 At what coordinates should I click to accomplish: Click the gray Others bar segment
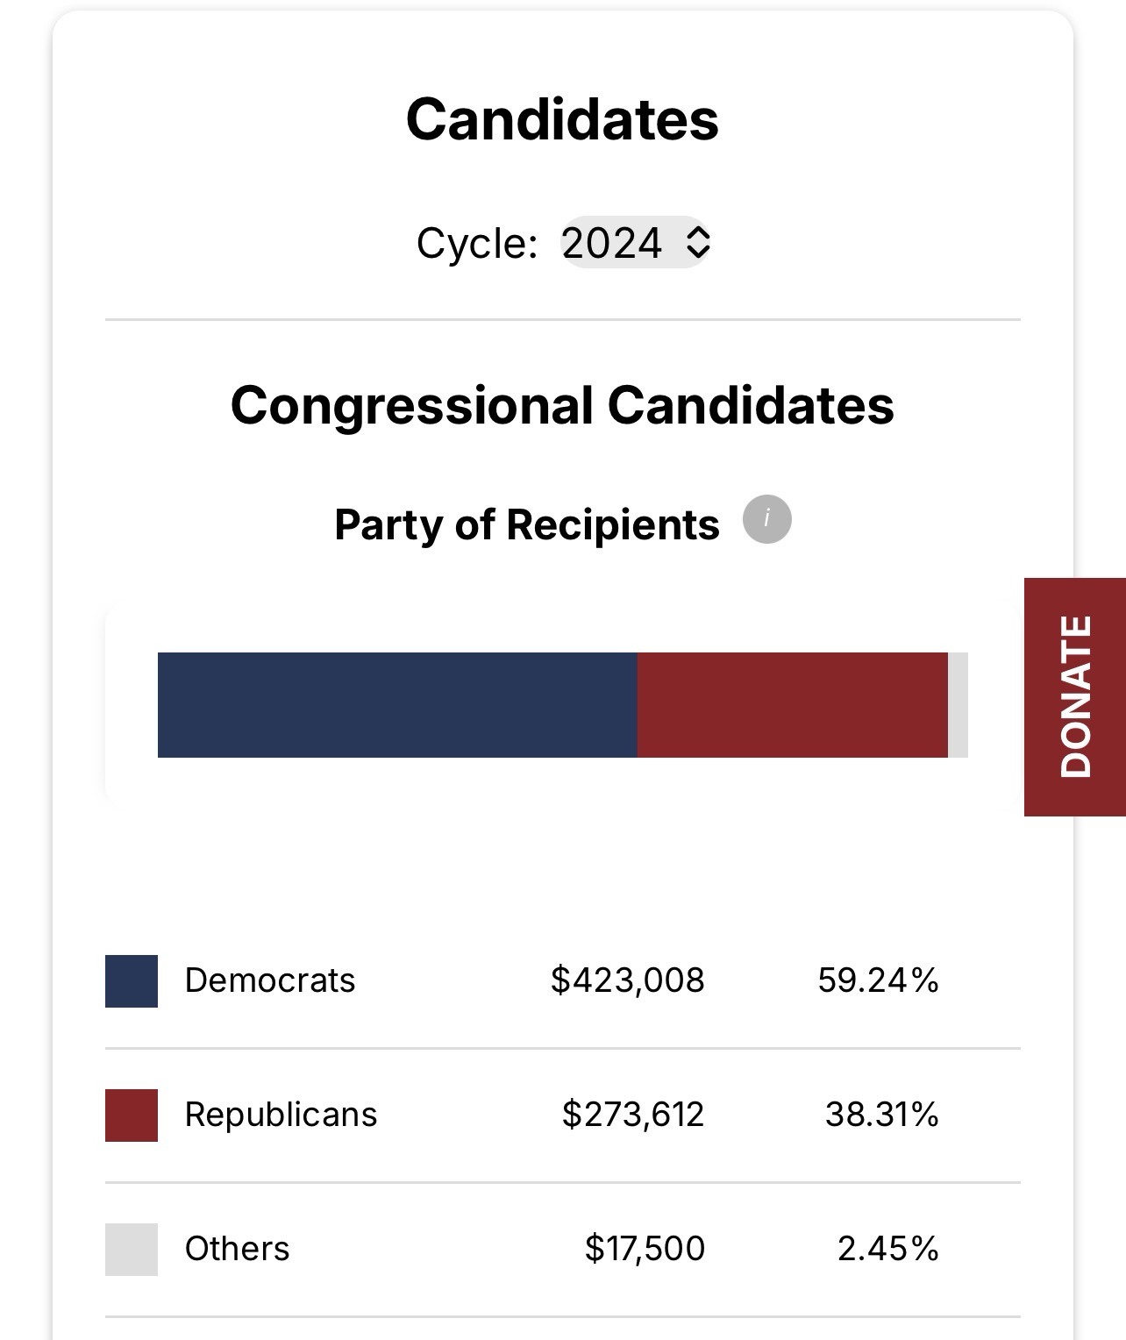point(958,705)
